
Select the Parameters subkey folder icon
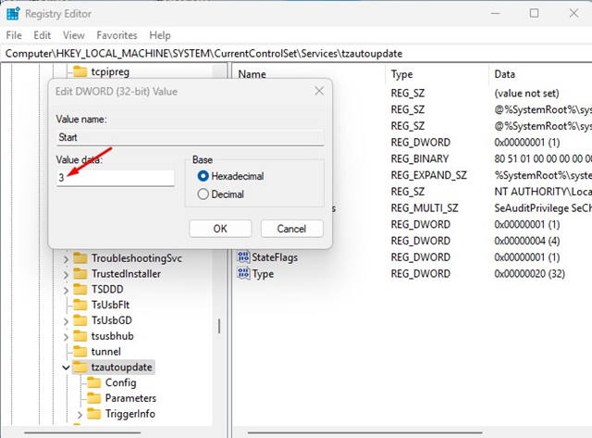pyautogui.click(x=93, y=398)
